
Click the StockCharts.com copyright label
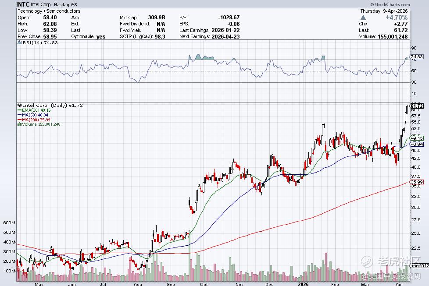coord(390,4)
